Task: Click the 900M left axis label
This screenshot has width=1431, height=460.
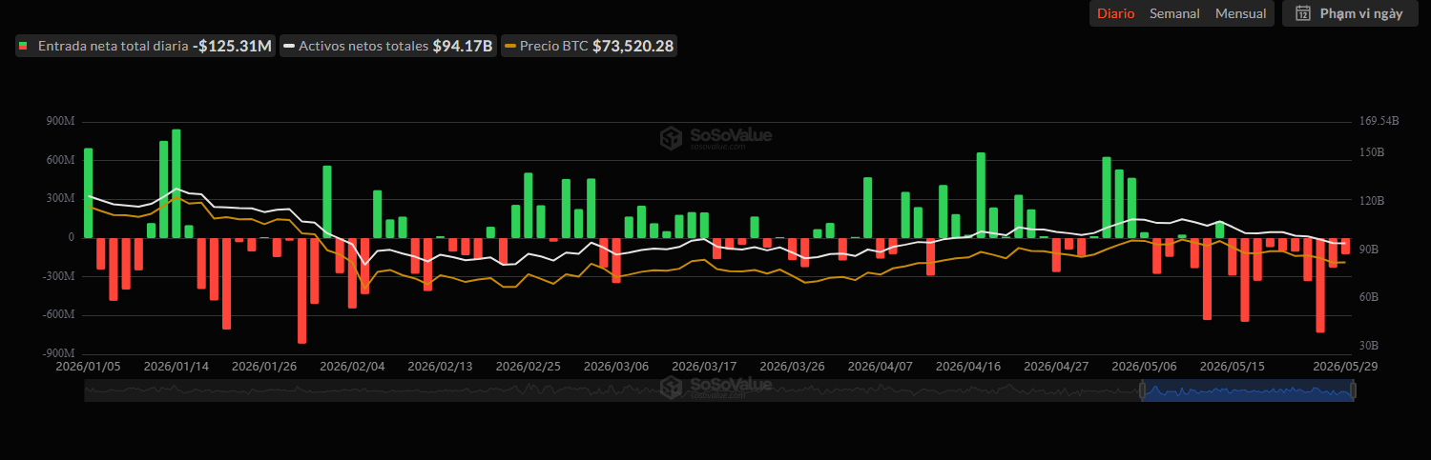Action: click(59, 122)
